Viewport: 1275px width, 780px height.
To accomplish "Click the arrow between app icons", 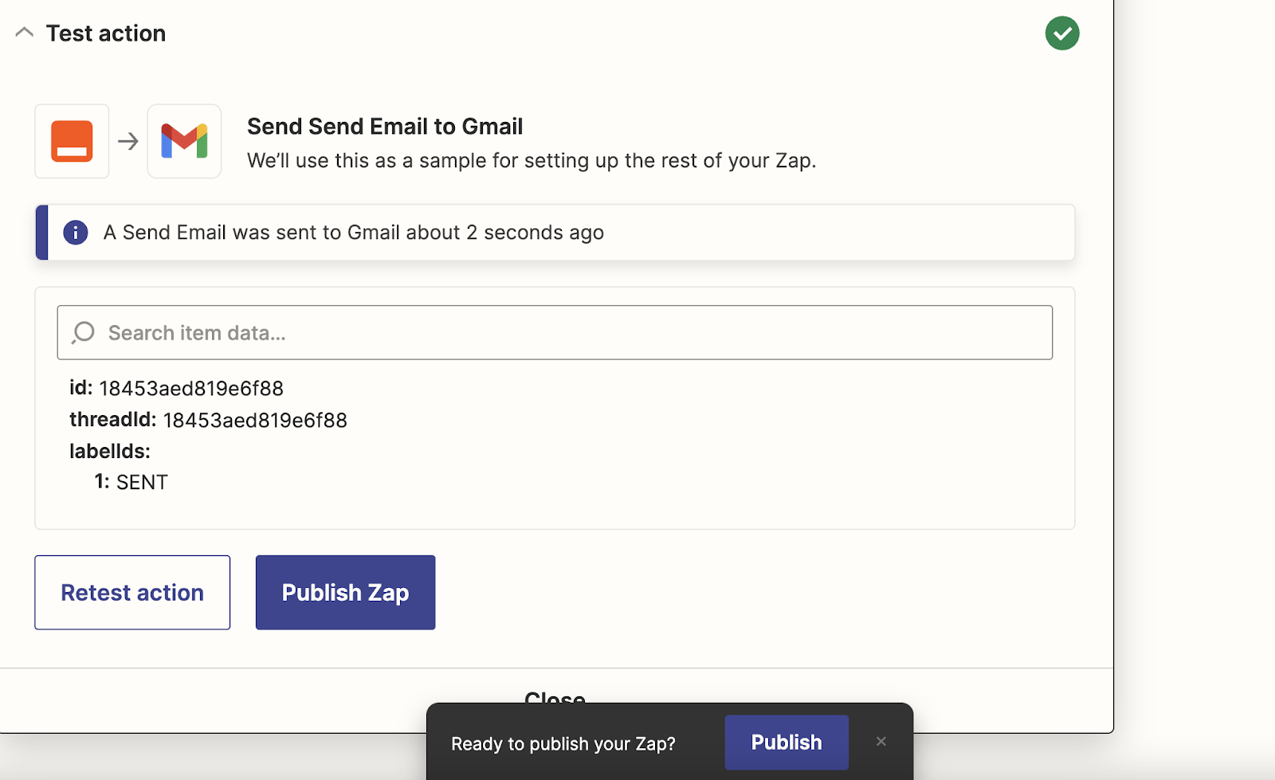I will pos(128,142).
